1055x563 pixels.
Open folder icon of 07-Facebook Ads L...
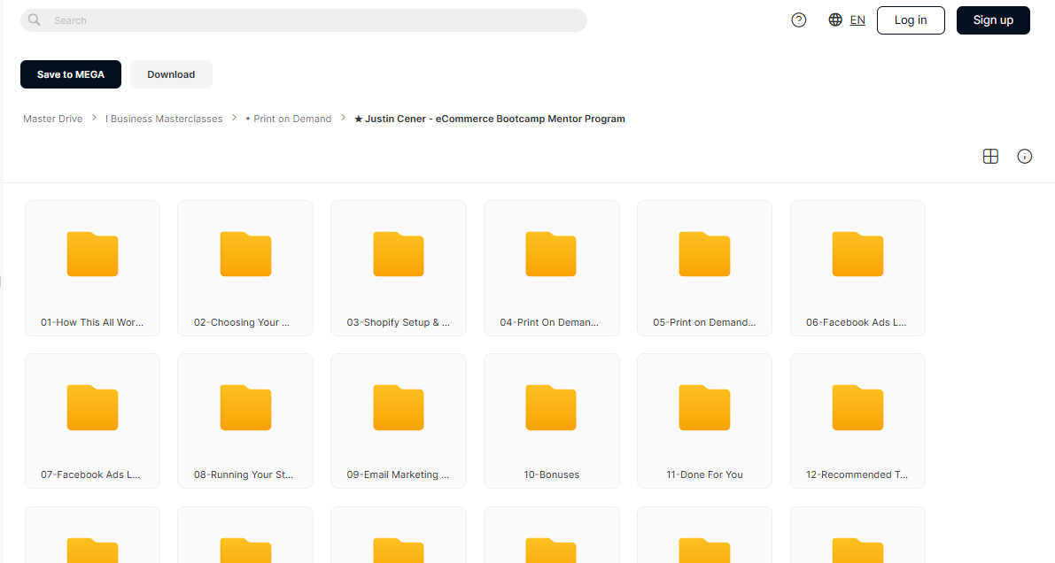[92, 407]
